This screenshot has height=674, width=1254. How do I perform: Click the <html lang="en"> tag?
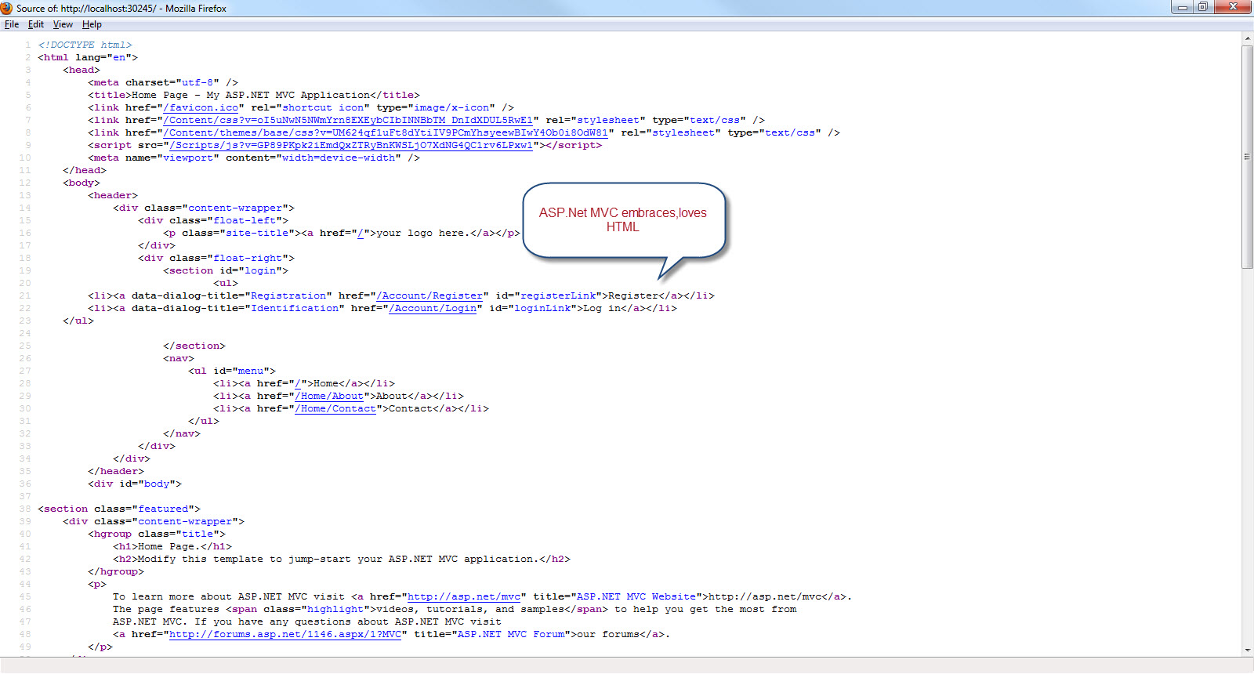tap(88, 57)
